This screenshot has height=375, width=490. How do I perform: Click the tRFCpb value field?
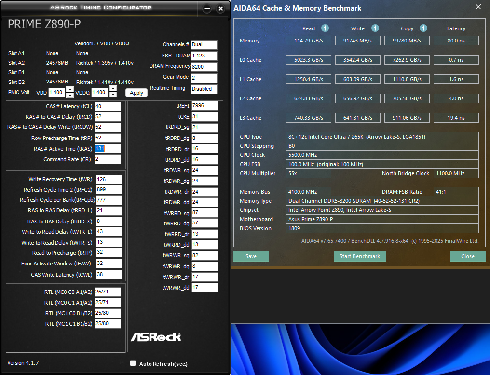[x=109, y=200]
